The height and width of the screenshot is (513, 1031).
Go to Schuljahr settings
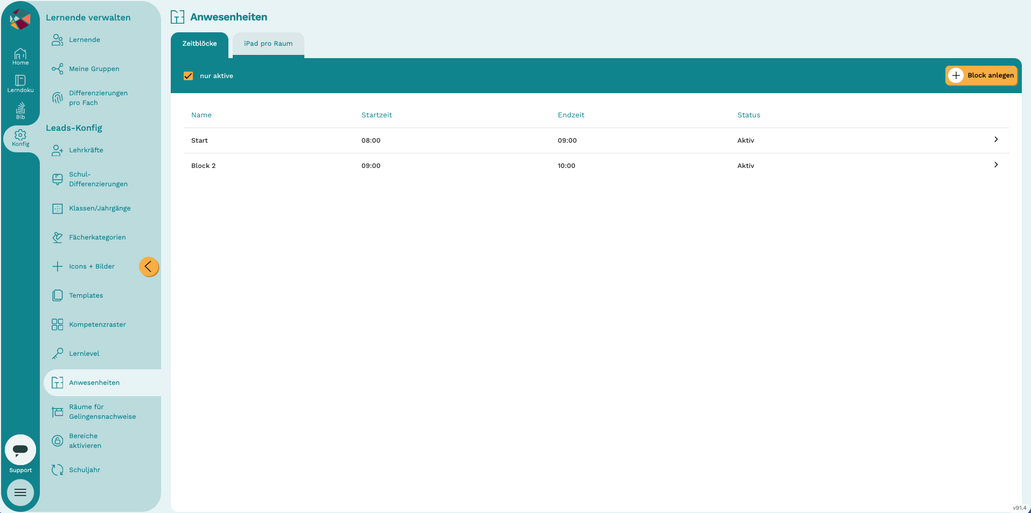coord(85,470)
